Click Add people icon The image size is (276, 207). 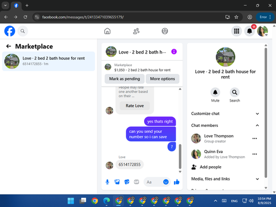coord(194,167)
